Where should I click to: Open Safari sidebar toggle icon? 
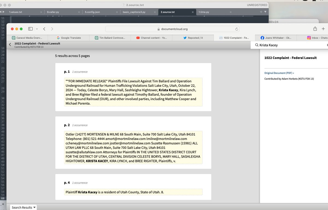(30, 29)
